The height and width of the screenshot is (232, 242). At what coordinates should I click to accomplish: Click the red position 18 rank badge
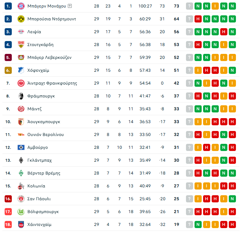click(x=9, y=225)
